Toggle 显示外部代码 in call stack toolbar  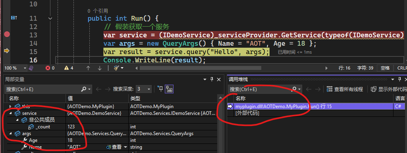point(389,89)
